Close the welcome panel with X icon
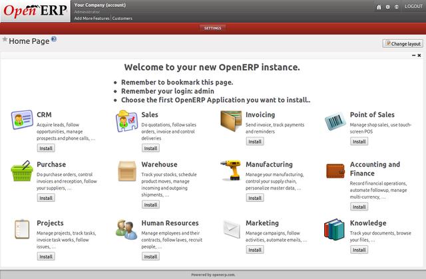Screen dimensions: 426x279 [x=419, y=55]
